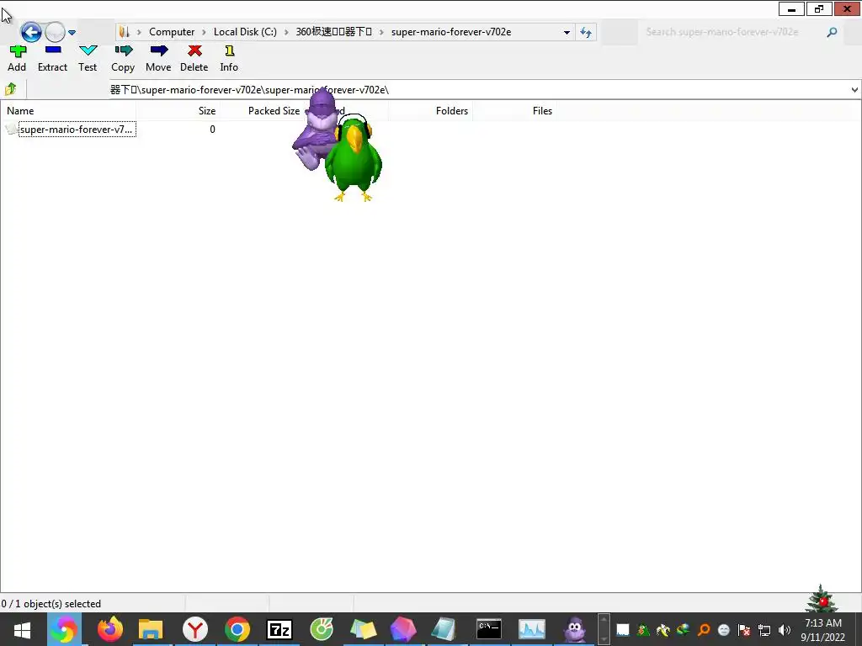Screen dimensions: 862x646
Task: Open the clock showing 7:13 AM
Action: click(822, 629)
